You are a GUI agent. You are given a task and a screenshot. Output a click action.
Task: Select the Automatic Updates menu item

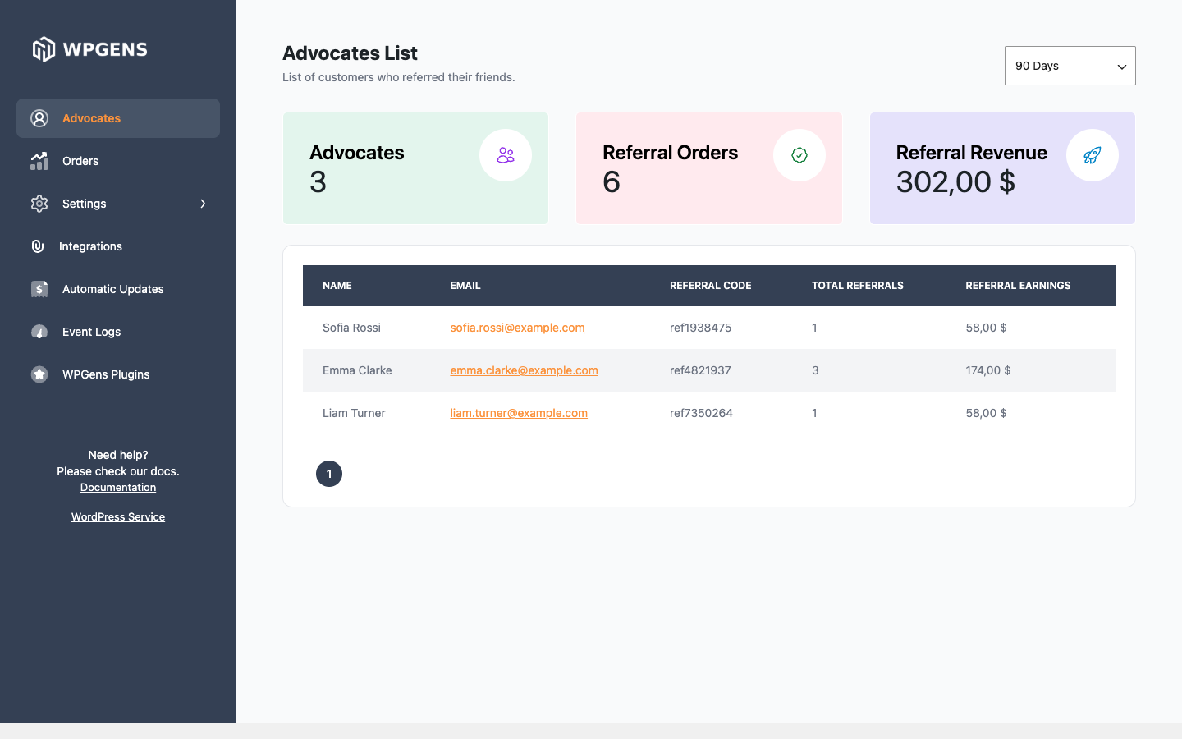(x=118, y=289)
